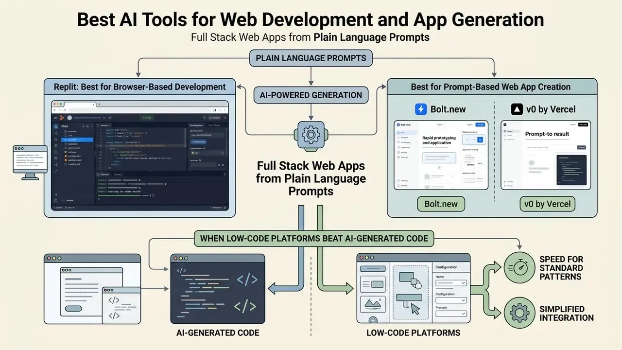Viewport: 622px width, 350px height.
Task: Click the blue button at Bolt.new top right
Action: click(480, 124)
